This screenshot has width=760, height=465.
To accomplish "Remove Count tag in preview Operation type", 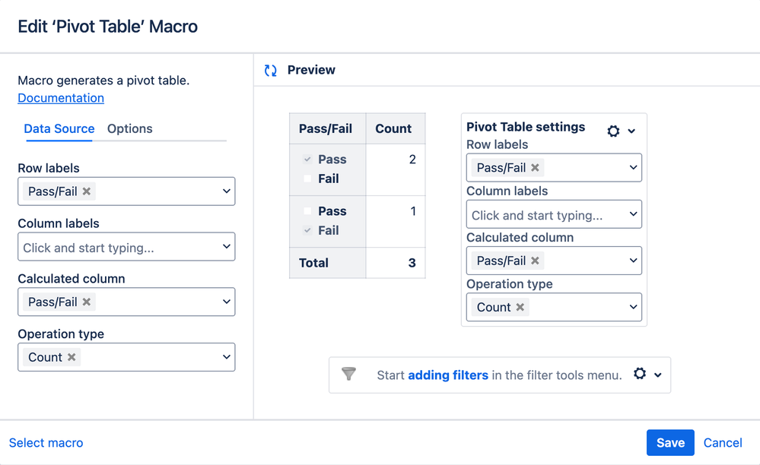I will [520, 307].
